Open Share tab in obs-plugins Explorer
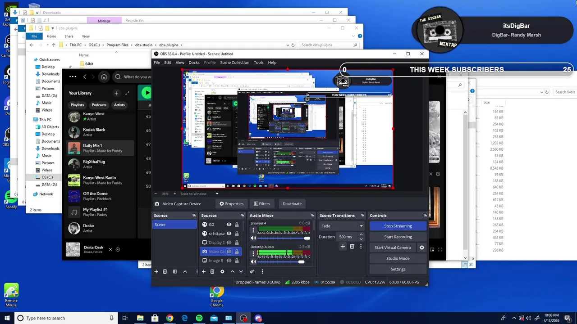577x324 pixels. click(x=69, y=36)
